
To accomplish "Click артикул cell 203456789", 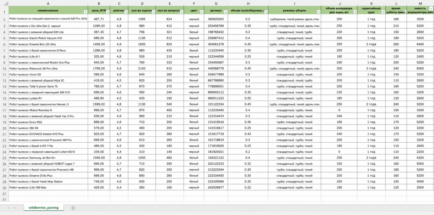I will pyautogui.click(x=216, y=26).
